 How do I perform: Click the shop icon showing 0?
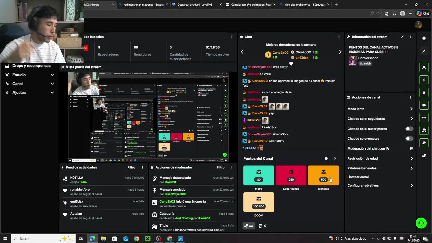pos(262,226)
